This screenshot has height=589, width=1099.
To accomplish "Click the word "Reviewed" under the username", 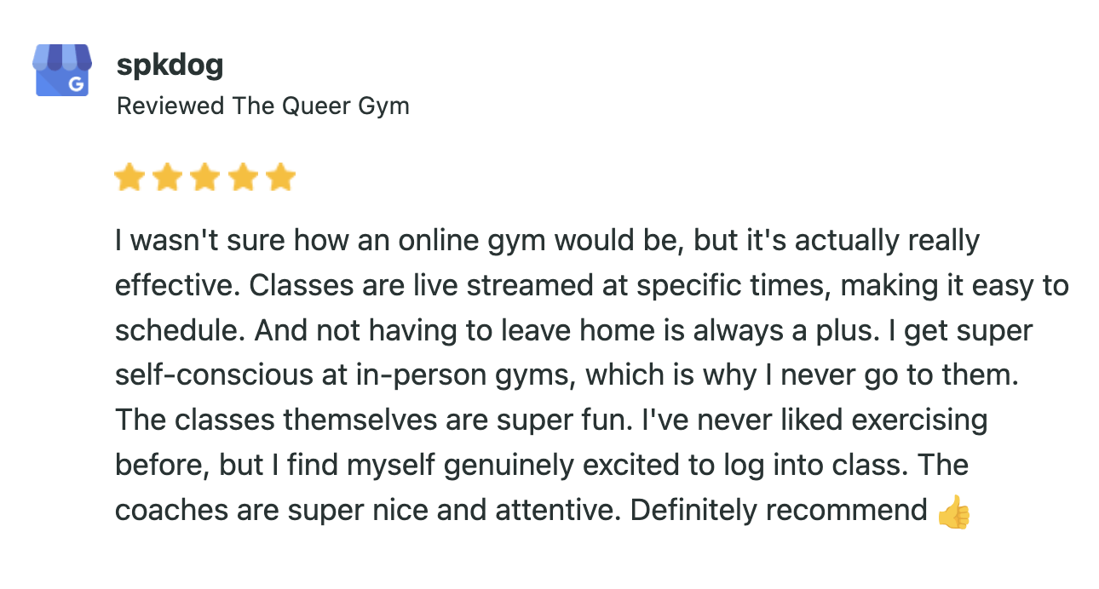I will [x=170, y=106].
